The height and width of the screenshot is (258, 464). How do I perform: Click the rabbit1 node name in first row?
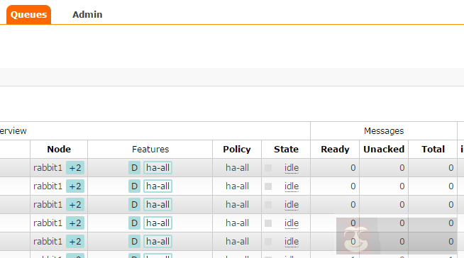pyautogui.click(x=48, y=168)
